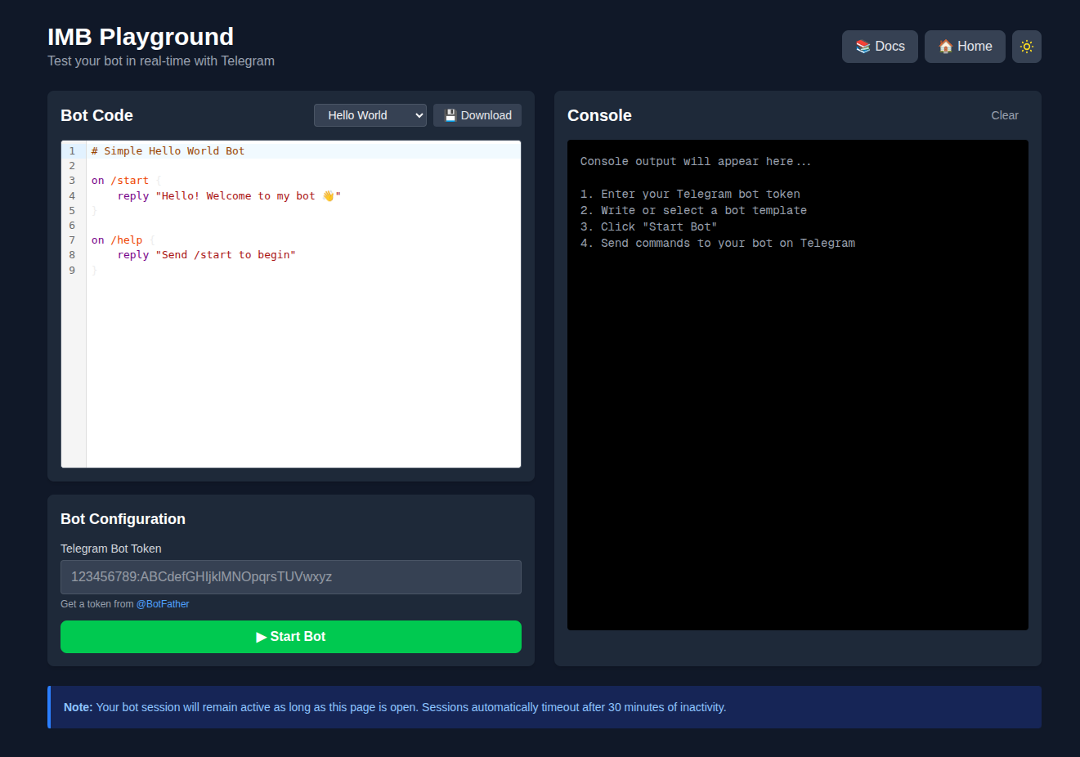Go Home via the house icon
The image size is (1080, 757).
pyautogui.click(x=945, y=47)
